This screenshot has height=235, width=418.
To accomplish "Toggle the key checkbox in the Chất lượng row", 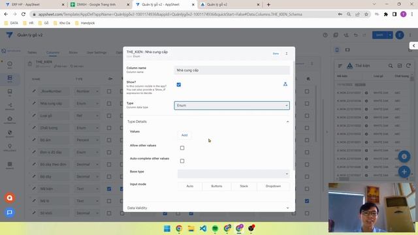I will tap(109, 128).
